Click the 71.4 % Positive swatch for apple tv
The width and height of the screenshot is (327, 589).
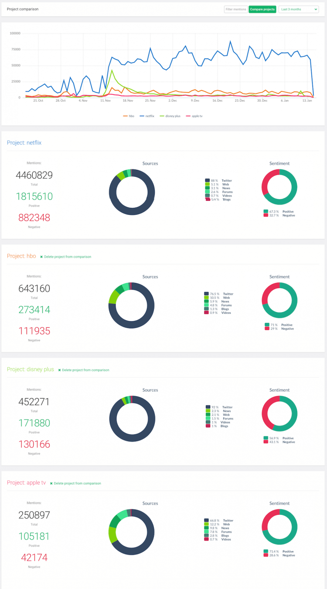[x=266, y=551]
